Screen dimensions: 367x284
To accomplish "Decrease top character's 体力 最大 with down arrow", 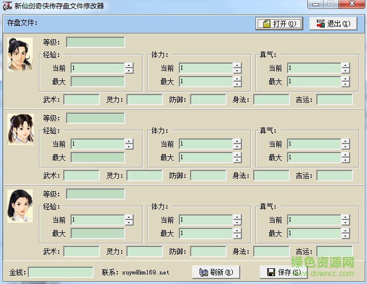I will click(x=237, y=84).
